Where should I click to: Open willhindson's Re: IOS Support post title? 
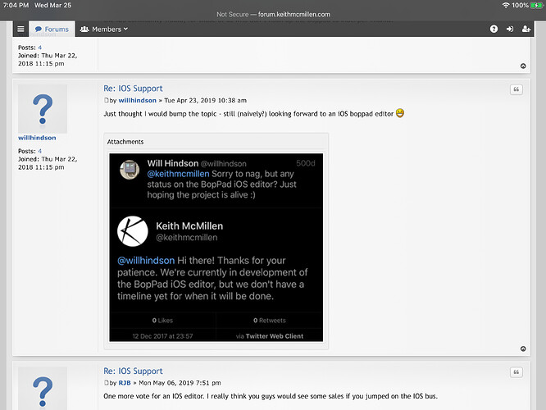click(x=133, y=89)
